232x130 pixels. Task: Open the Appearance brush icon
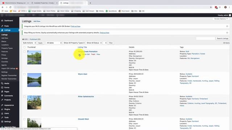2,105
